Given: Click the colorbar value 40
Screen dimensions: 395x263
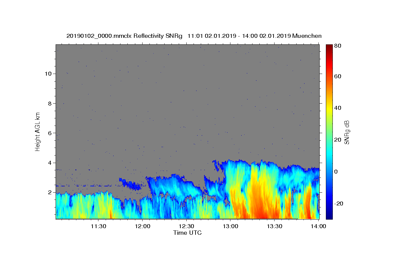Looking at the screenshot, I should pyautogui.click(x=338, y=108).
